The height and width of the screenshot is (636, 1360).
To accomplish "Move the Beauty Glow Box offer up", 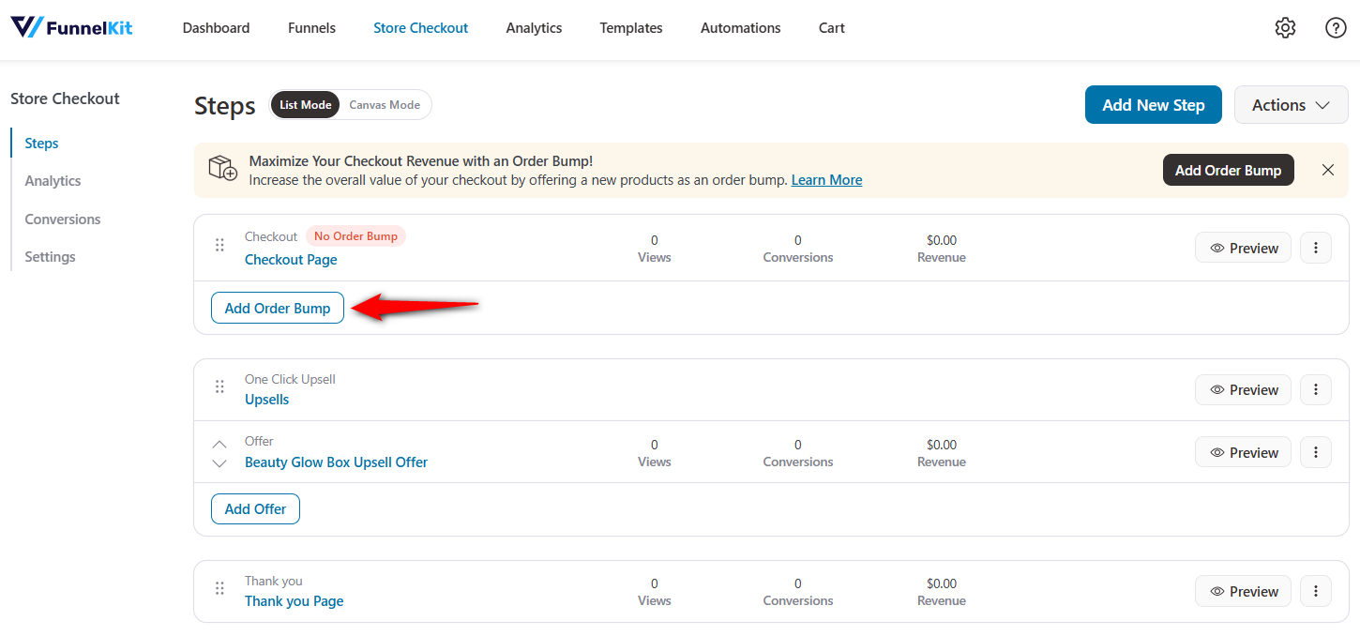I will (x=219, y=442).
